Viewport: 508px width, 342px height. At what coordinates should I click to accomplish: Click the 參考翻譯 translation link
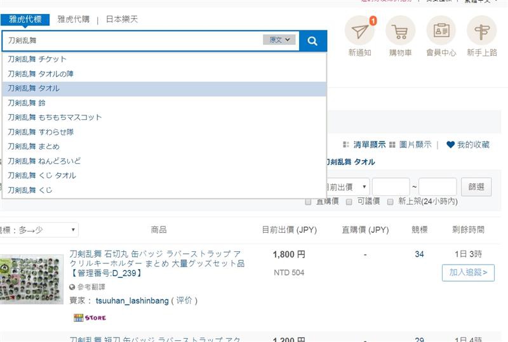[x=91, y=287]
